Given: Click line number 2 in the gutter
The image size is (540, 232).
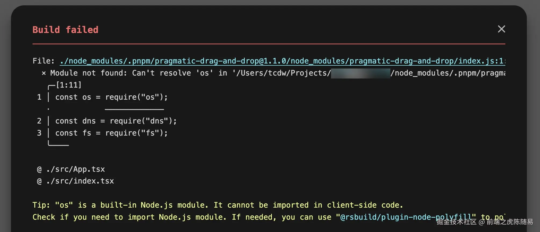Looking at the screenshot, I should click(39, 121).
